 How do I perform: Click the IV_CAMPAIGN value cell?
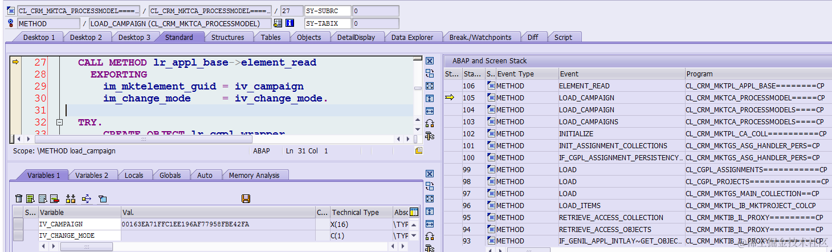coord(218,224)
